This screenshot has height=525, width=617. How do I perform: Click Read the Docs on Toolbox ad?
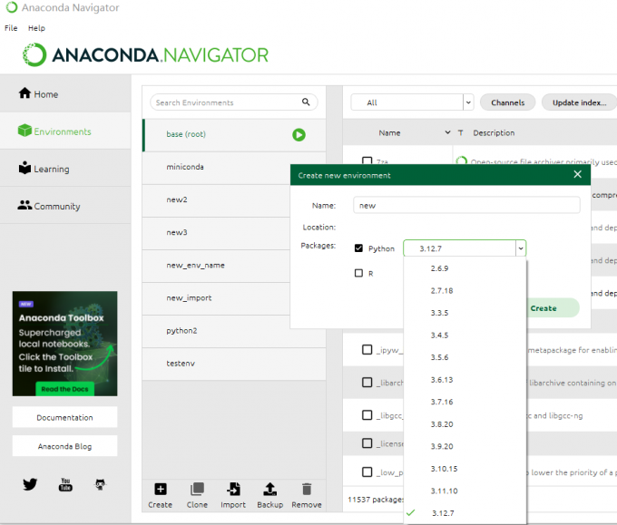(x=65, y=389)
